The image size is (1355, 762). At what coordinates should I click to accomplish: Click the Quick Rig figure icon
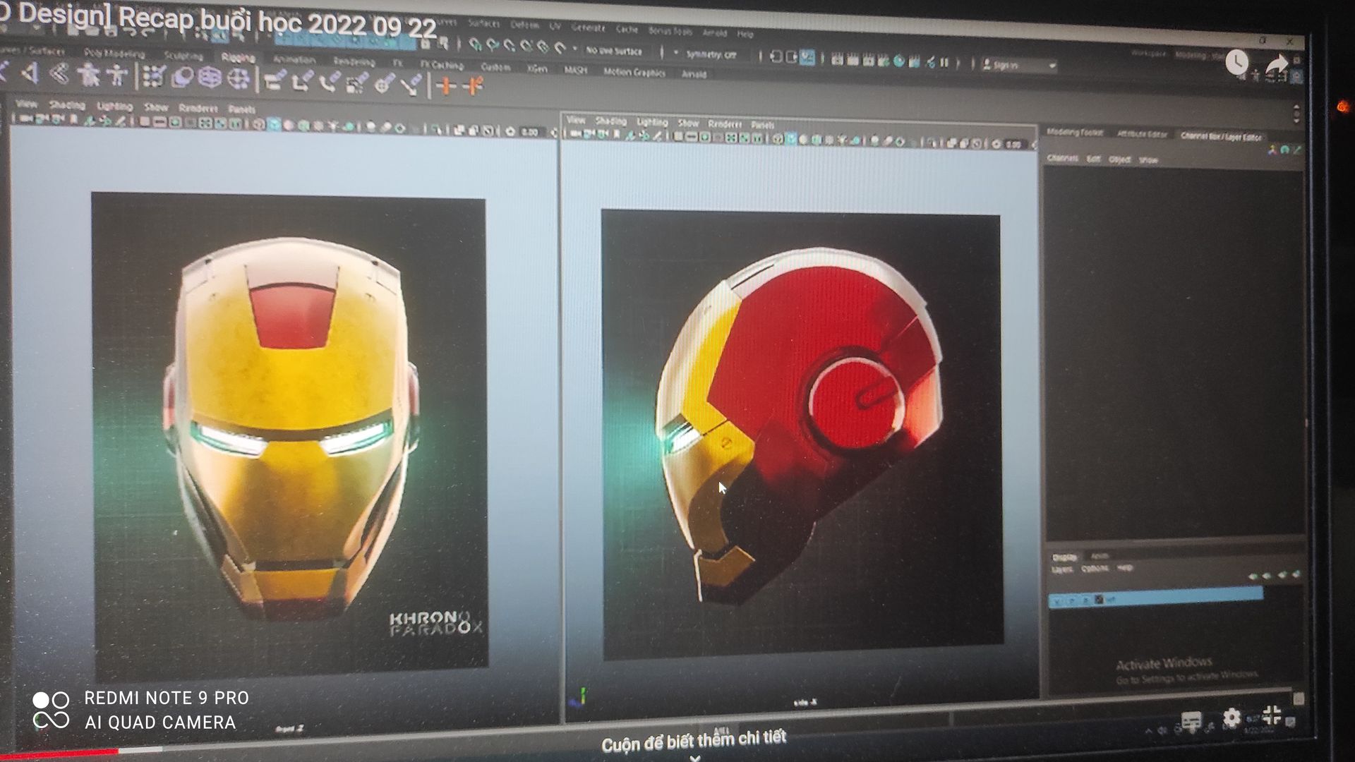pos(89,74)
